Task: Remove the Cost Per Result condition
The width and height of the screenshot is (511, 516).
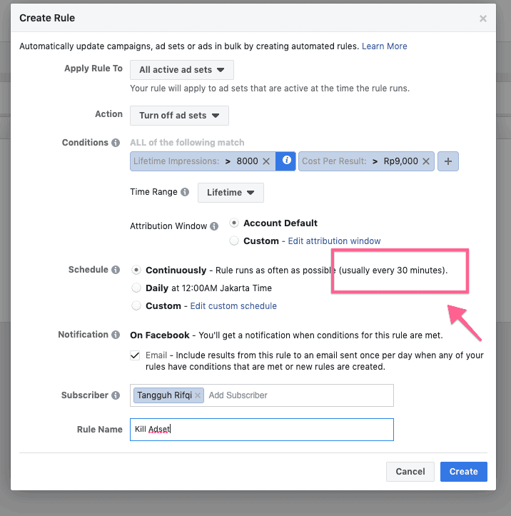Action: [426, 161]
